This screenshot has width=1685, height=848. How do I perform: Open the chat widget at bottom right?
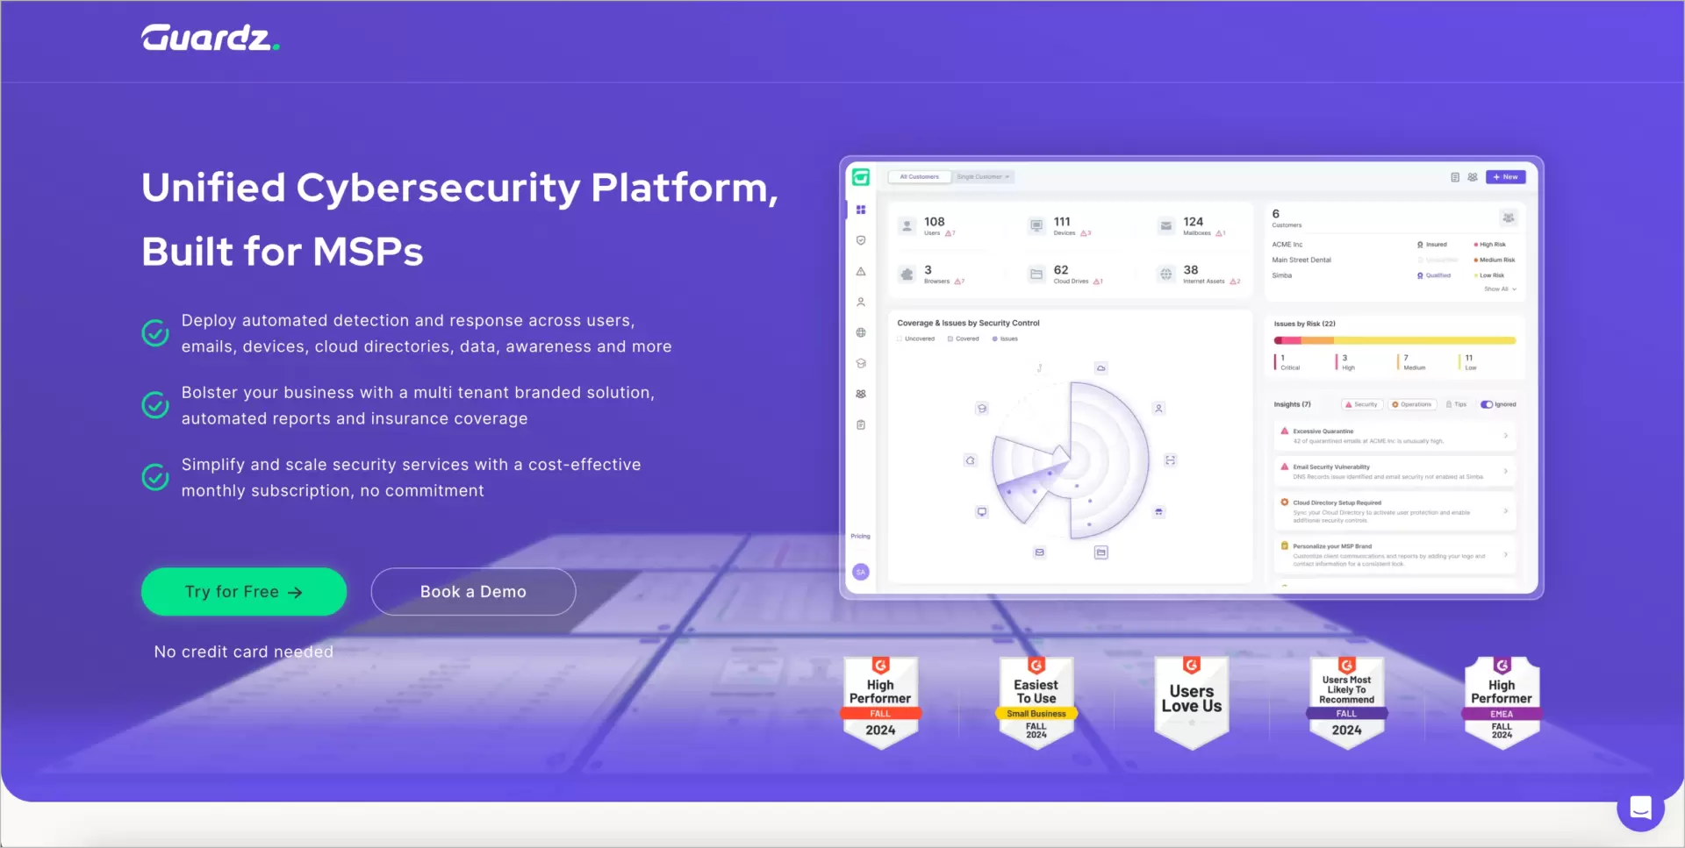pos(1641,808)
